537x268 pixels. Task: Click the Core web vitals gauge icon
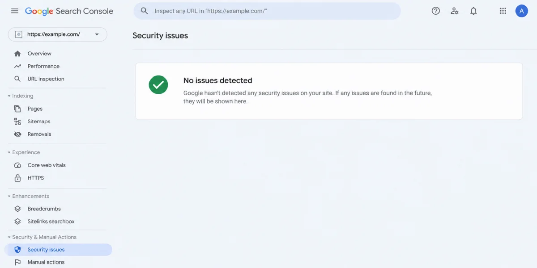(x=17, y=165)
